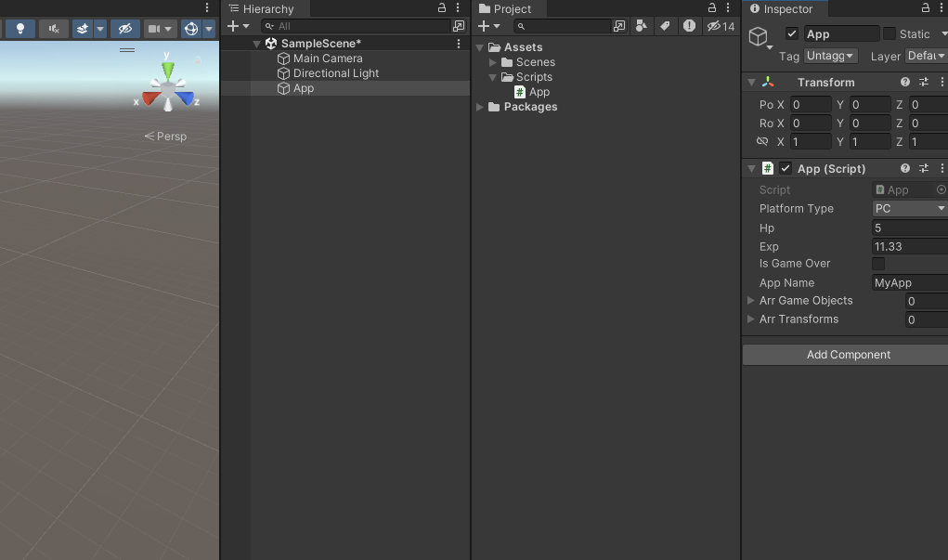Collapse the Scripts folder arrow
948x560 pixels.
[493, 77]
